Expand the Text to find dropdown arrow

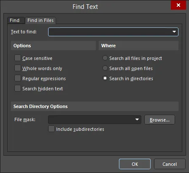174,32
